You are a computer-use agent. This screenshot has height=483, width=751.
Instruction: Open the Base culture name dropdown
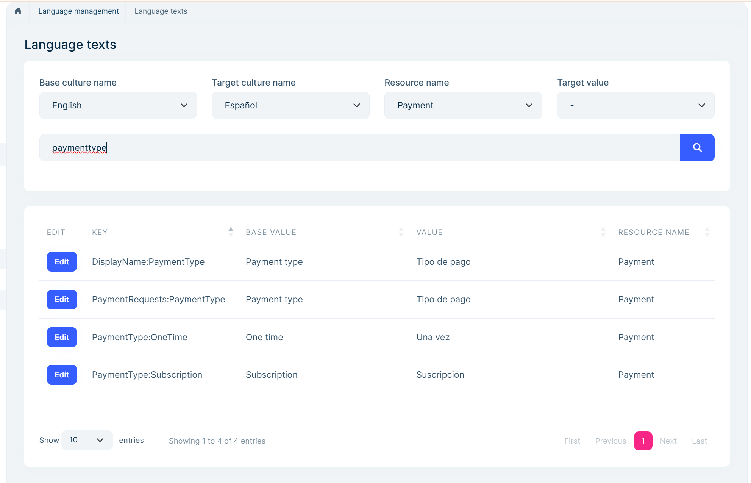coord(118,105)
